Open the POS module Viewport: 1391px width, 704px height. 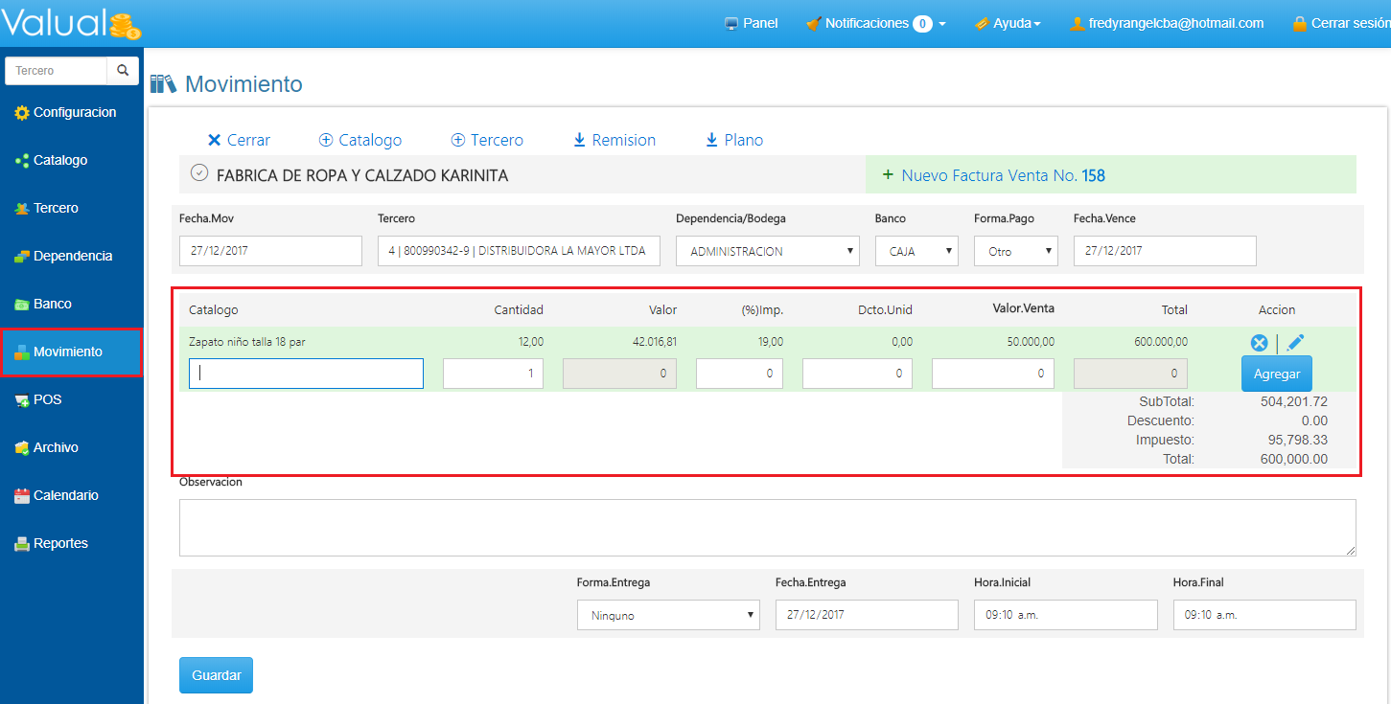point(47,399)
